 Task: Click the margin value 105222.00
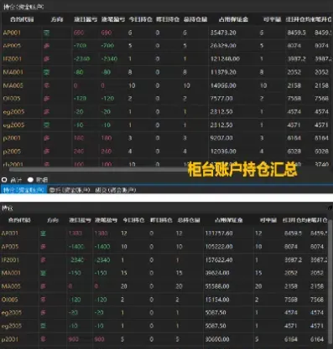[219, 247]
